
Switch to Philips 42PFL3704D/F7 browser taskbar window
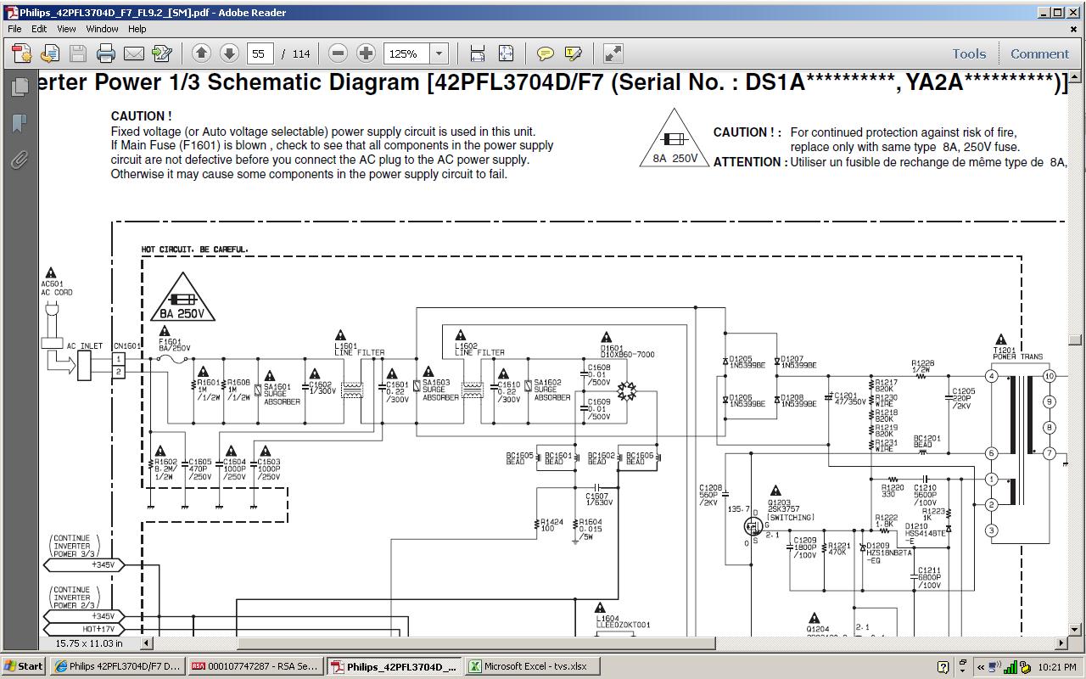click(117, 666)
